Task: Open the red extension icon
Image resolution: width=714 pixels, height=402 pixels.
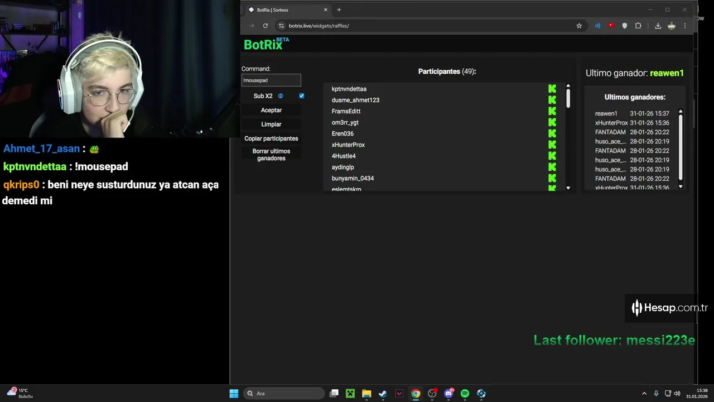Action: pyautogui.click(x=611, y=26)
